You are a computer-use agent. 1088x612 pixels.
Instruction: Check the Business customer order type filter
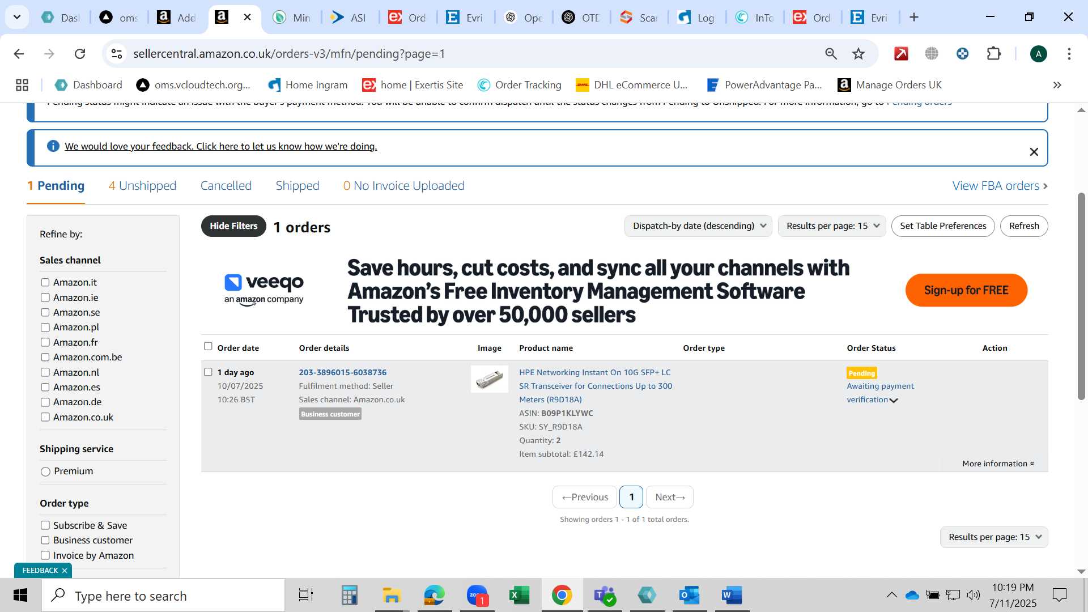[x=45, y=541]
